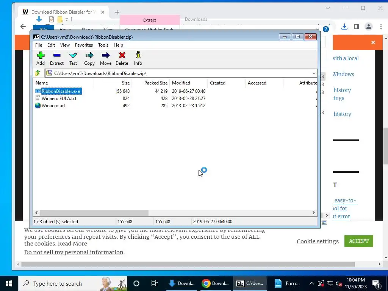388x291 pixels.
Task: Open the notification center icon
Action: coord(376,283)
